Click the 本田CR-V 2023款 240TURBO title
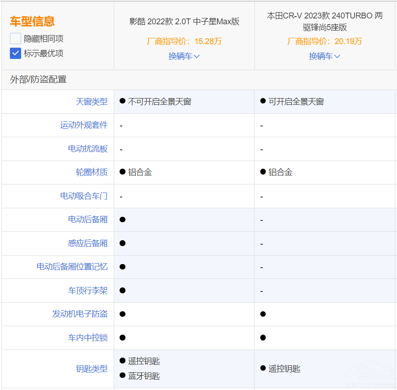Screen dimensions: 397x390 click(325, 21)
